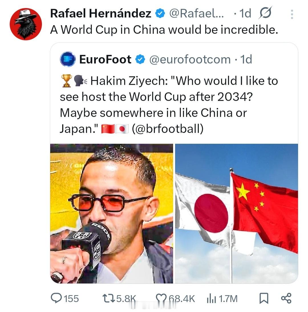The height and width of the screenshot is (312, 308).
Task: Open the three-dot more options menu
Action: tap(292, 14)
